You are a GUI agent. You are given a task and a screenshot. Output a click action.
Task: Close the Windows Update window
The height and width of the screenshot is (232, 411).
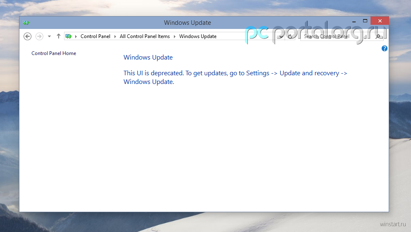(x=380, y=21)
